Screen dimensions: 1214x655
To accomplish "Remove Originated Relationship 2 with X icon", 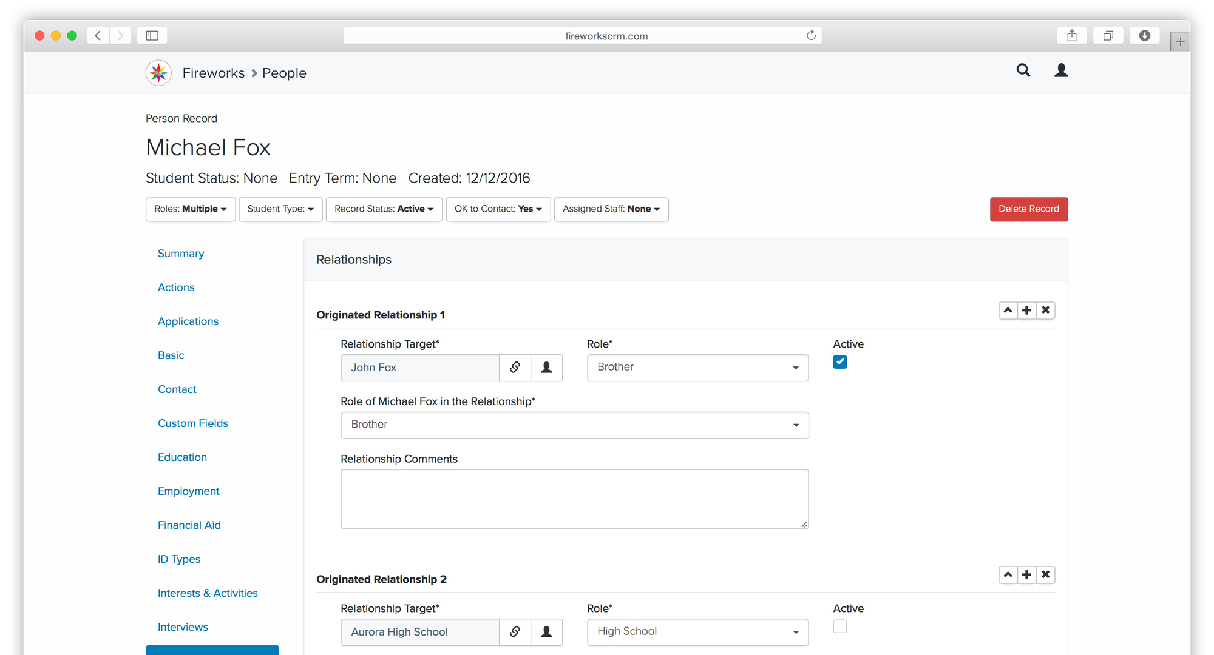I will pyautogui.click(x=1045, y=575).
